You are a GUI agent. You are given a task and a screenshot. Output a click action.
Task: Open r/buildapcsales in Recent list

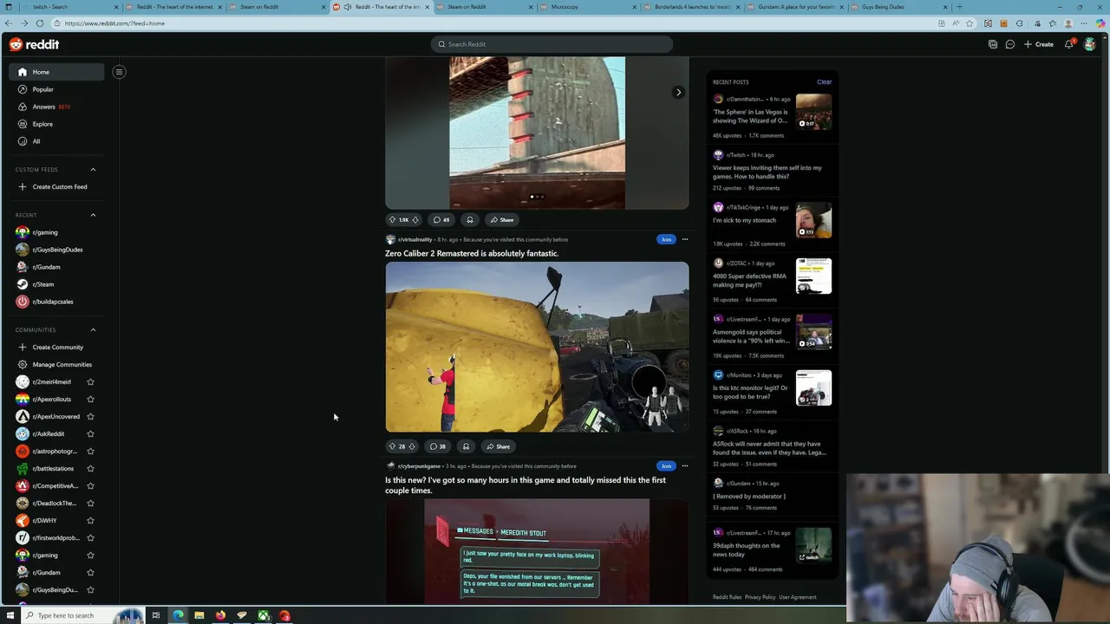56,302
